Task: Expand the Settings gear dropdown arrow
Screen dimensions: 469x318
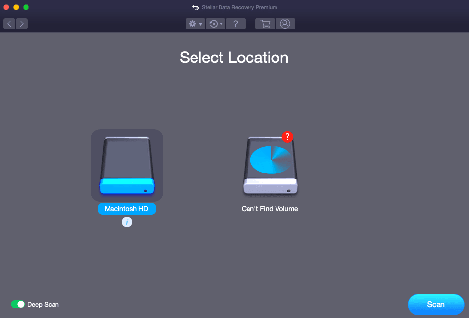Action: point(200,24)
